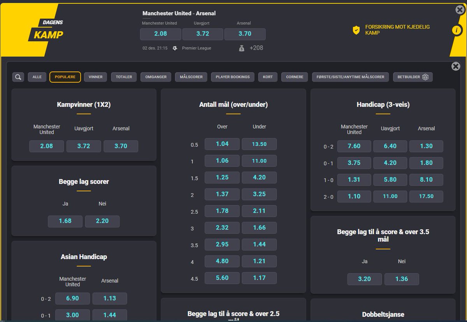The width and height of the screenshot is (467, 322).
Task: Toggle Under 13.50 for 0.5 goals
Action: click(x=259, y=144)
